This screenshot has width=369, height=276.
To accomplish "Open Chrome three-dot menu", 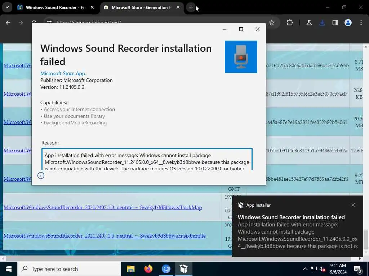I will tap(361, 23).
